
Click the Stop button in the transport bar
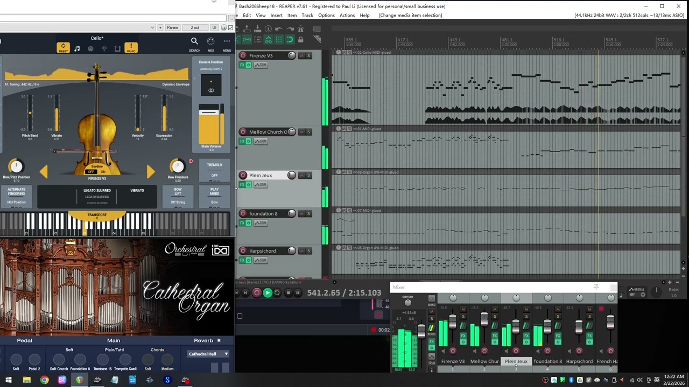(x=288, y=293)
